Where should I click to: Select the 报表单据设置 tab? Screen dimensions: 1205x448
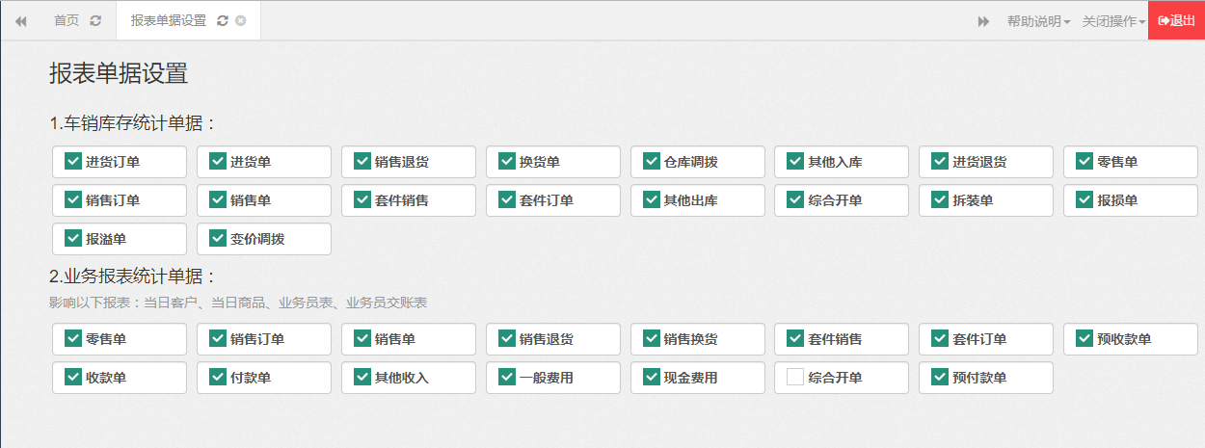point(169,20)
